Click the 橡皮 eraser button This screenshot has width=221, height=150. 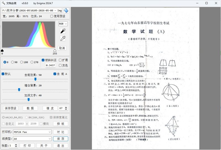tap(50, 108)
